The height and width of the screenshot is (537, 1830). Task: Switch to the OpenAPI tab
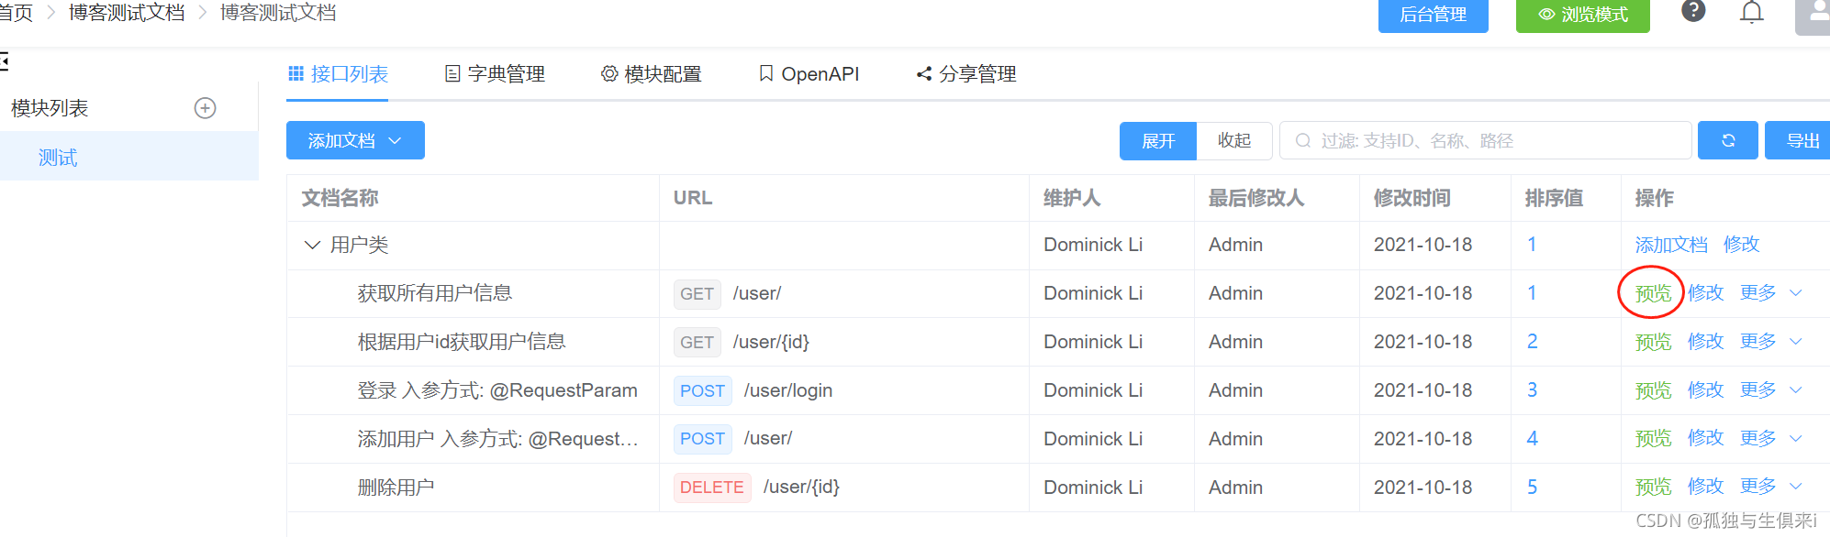point(809,74)
